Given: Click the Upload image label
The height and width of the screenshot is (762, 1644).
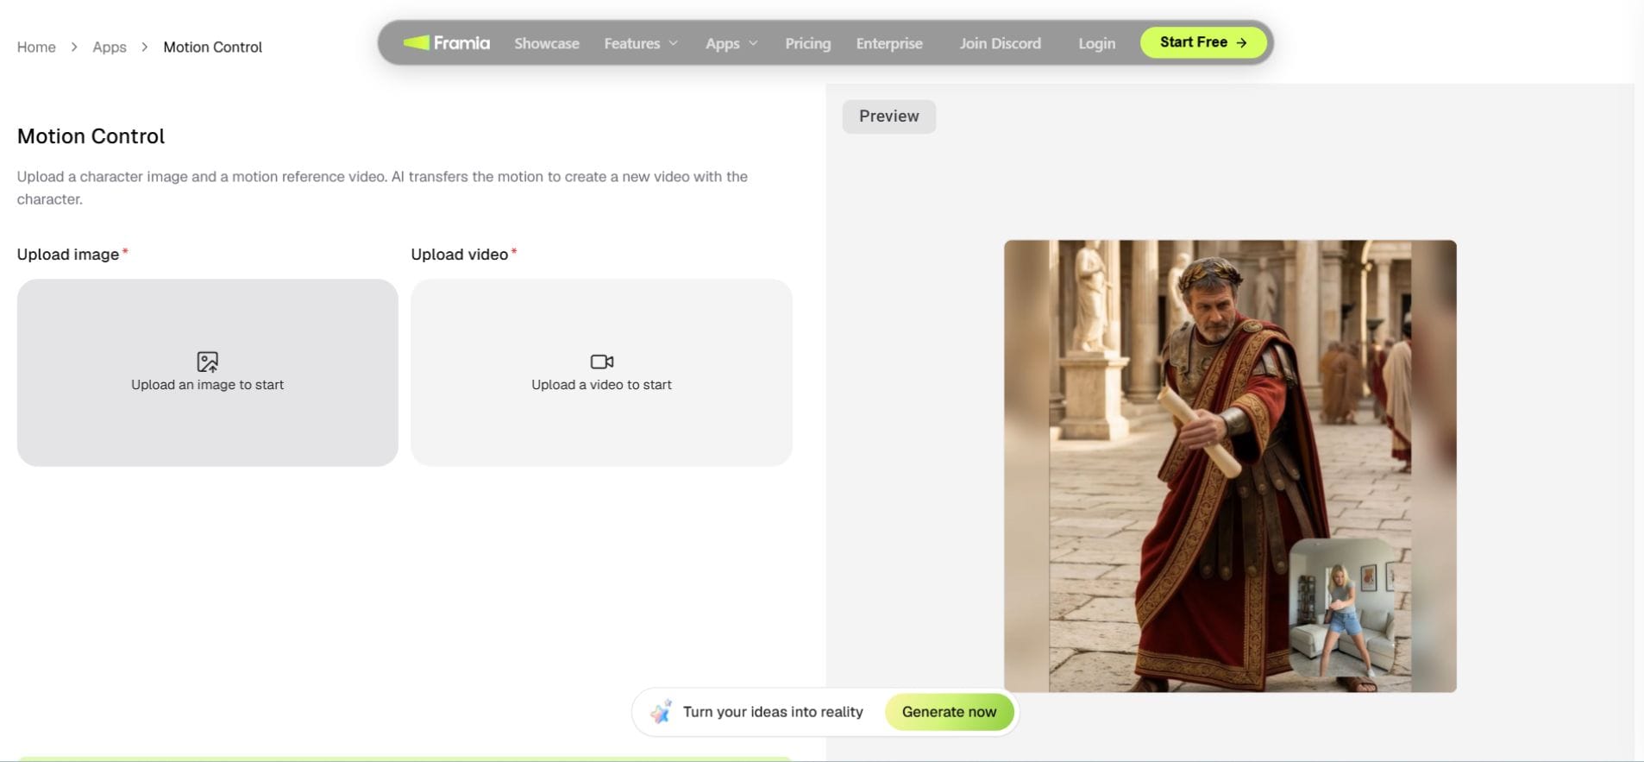Looking at the screenshot, I should click(x=68, y=255).
